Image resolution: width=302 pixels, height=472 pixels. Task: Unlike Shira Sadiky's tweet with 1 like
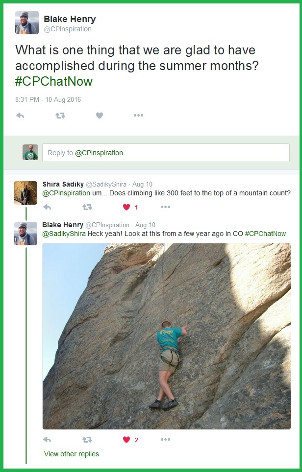click(126, 207)
